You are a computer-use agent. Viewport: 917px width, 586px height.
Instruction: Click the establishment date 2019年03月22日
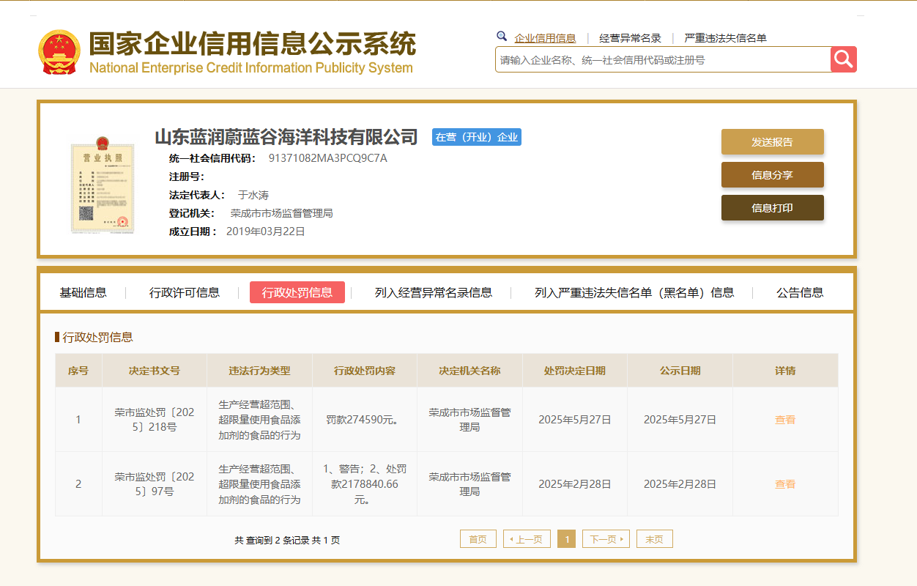coord(266,231)
